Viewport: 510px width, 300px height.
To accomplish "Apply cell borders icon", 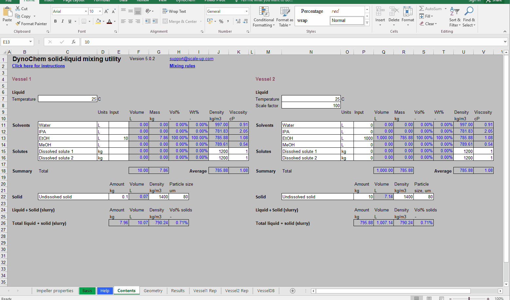I will (x=84, y=21).
